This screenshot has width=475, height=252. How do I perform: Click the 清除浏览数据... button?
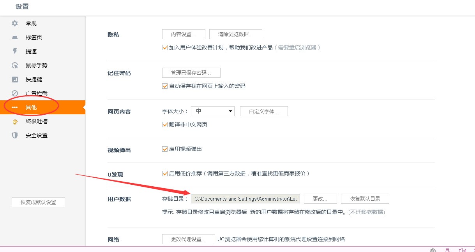coord(236,34)
